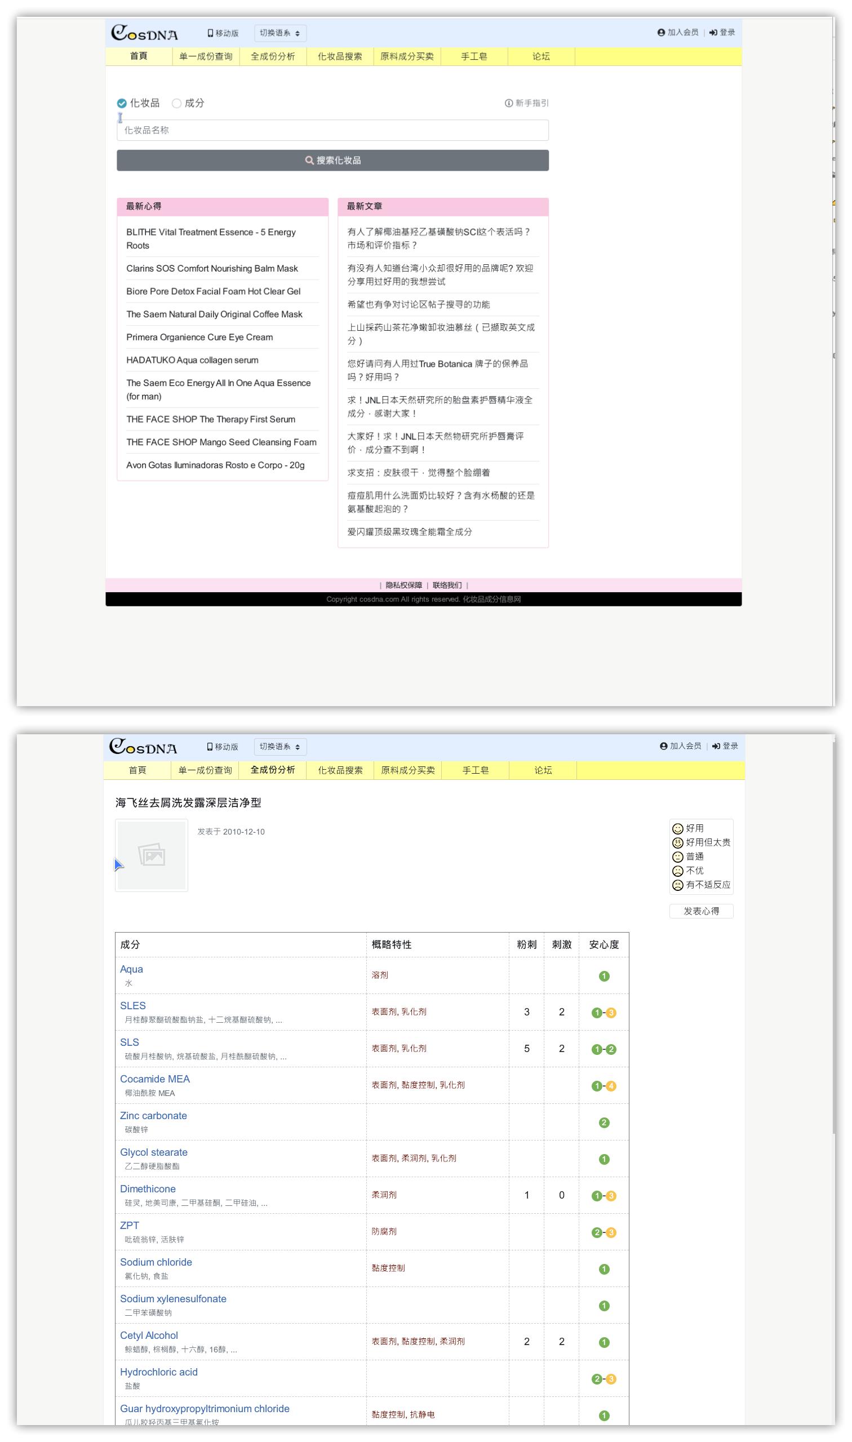The image size is (852, 1442).
Task: Open 论坛 tab in the analysis window
Action: 543,770
